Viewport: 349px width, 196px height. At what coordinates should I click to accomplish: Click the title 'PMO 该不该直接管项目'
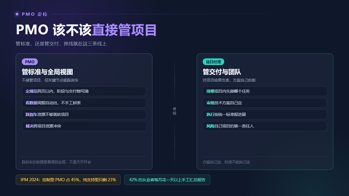(x=86, y=30)
